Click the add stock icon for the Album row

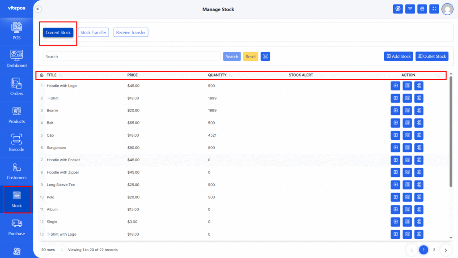395,210
